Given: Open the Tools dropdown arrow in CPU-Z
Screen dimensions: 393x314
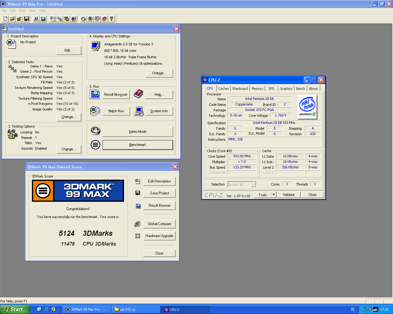Looking at the screenshot, I should pyautogui.click(x=274, y=195).
